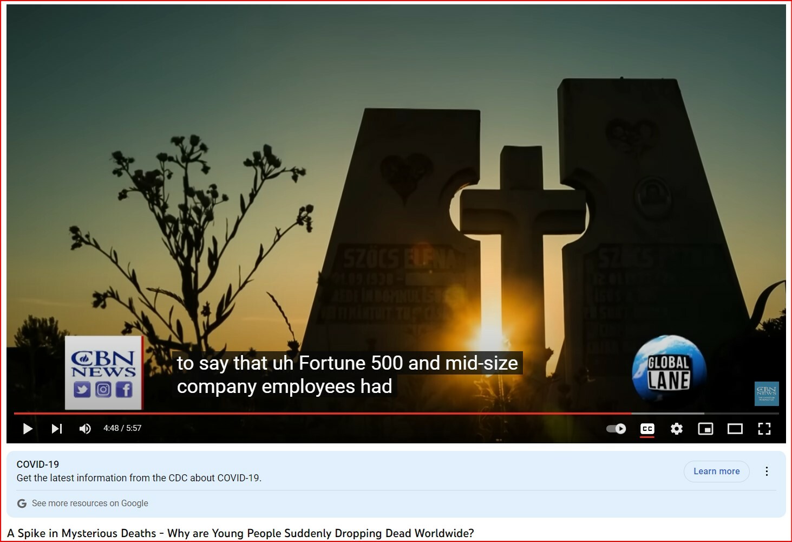Viewport: 792px width, 542px height.
Task: Turn off closed captions with CC button
Action: 647,429
